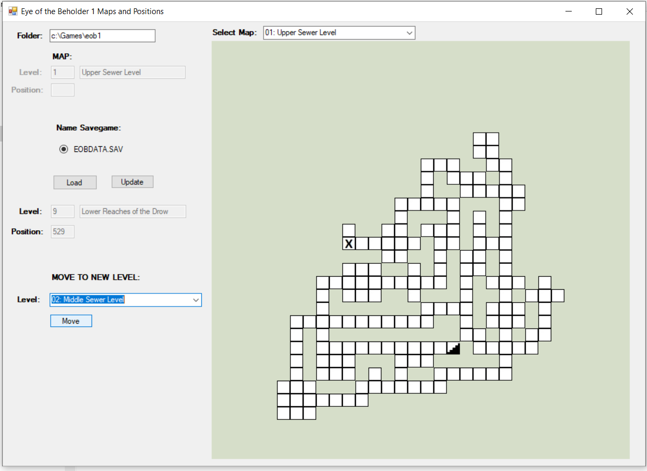Close the Eye of the Beholder window
The image size is (647, 471).
629,11
